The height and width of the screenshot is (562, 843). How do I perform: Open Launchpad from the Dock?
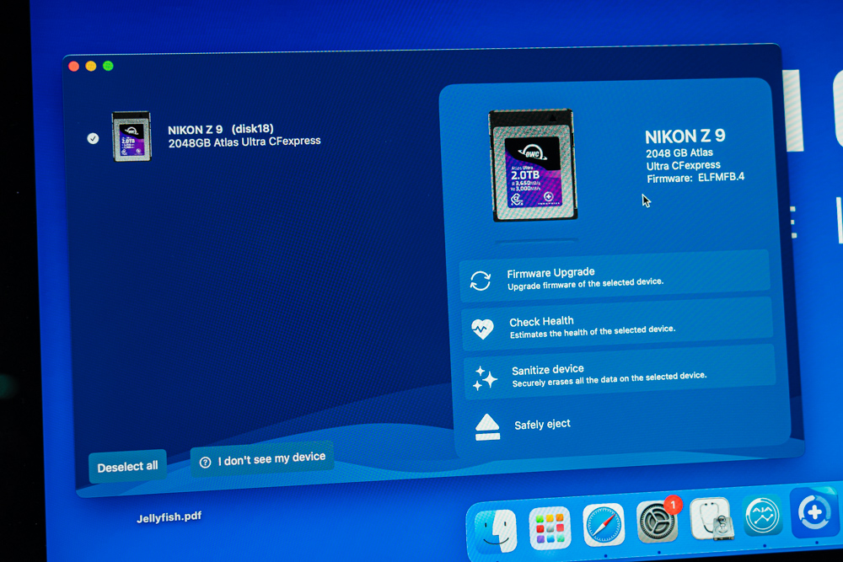pos(550,528)
